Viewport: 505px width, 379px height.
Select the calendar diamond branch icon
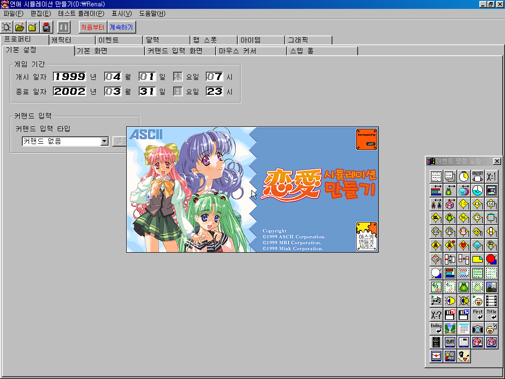tap(491, 218)
